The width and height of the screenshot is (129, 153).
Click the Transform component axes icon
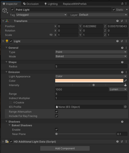pyautogui.click(x=7, y=21)
